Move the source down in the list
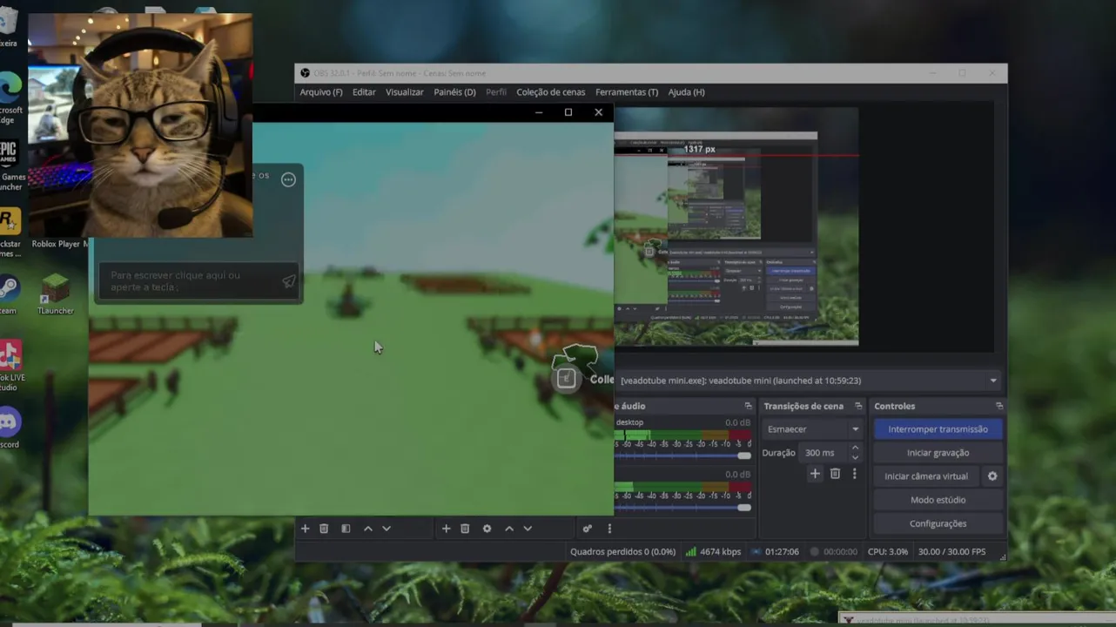 click(x=528, y=529)
